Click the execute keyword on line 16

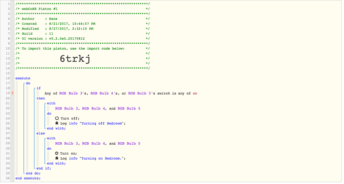click(x=23, y=78)
